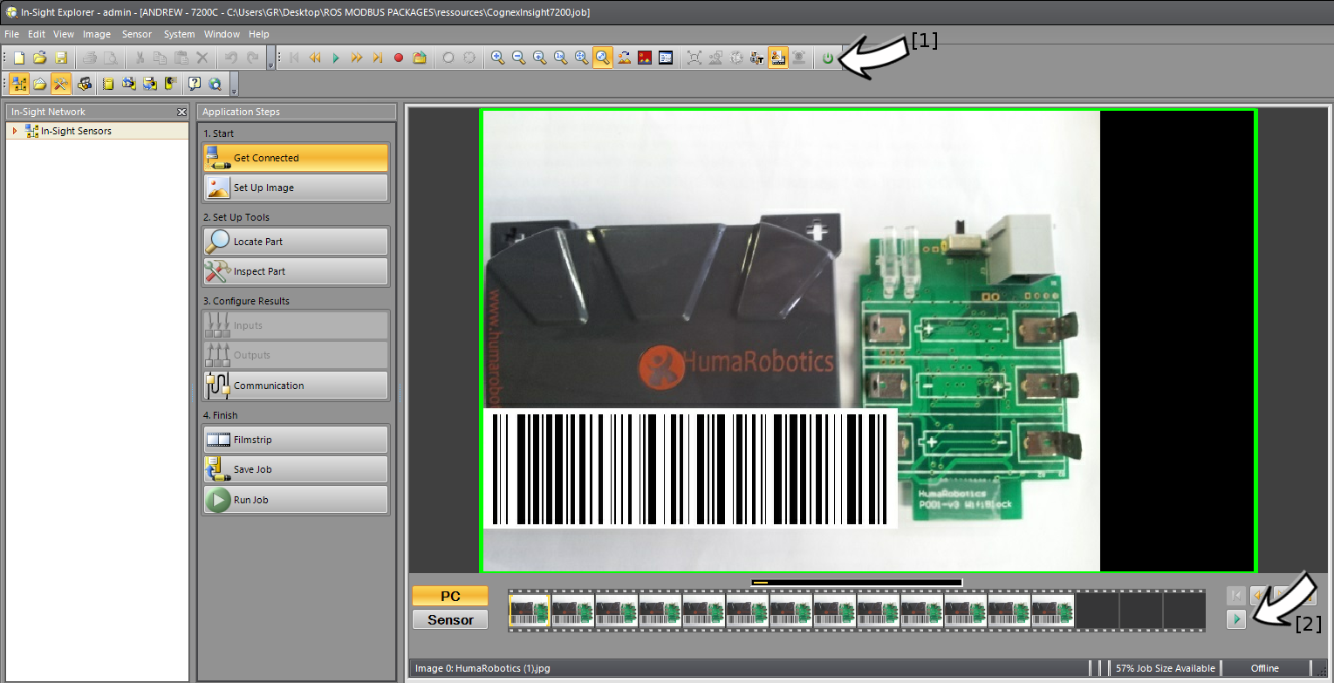This screenshot has width=1334, height=683.
Task: Jump to the last image in playback toolbar
Action: click(x=378, y=58)
